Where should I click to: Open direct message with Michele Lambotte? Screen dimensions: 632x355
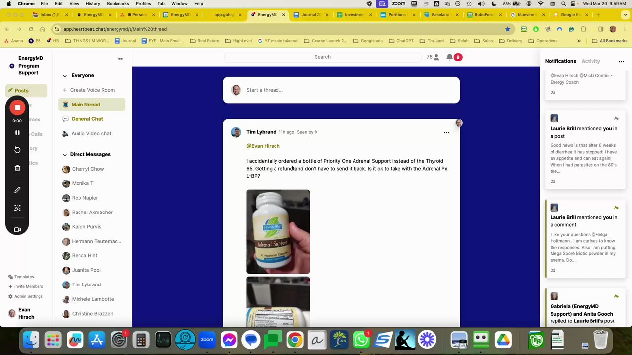(x=92, y=299)
